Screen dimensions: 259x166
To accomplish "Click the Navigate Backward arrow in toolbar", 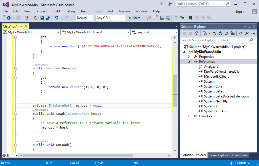I will [x=9, y=18].
